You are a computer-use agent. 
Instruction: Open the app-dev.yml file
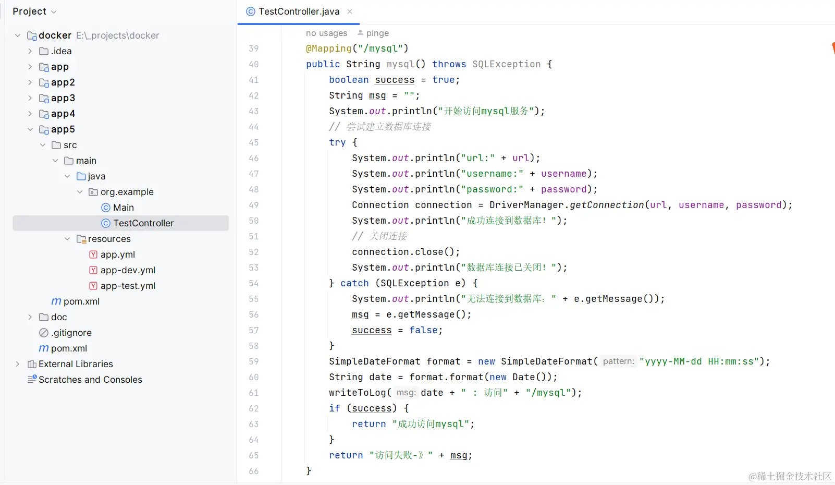point(128,270)
